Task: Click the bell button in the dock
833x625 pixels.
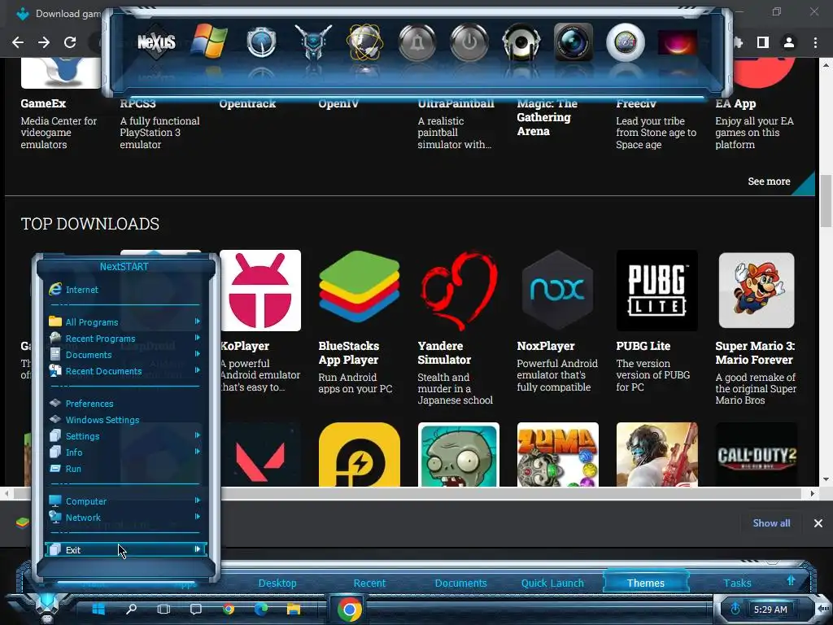Action: (x=417, y=42)
